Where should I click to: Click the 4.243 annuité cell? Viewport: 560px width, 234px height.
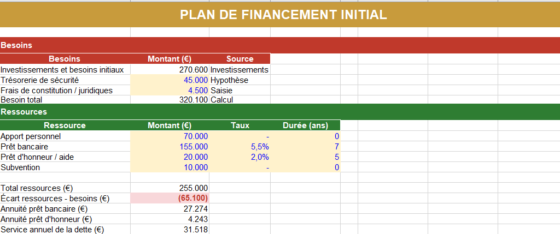coord(170,219)
